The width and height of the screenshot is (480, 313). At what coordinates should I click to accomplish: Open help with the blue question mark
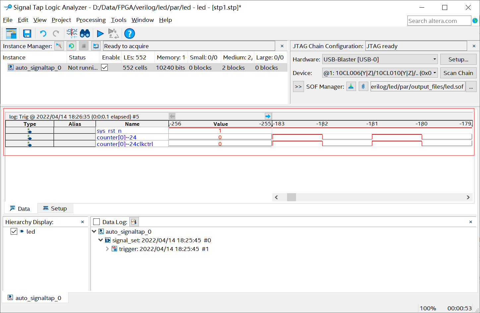click(130, 34)
